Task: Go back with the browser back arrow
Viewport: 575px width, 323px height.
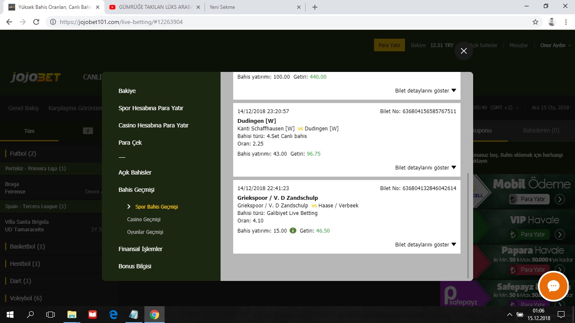Action: (x=9, y=22)
